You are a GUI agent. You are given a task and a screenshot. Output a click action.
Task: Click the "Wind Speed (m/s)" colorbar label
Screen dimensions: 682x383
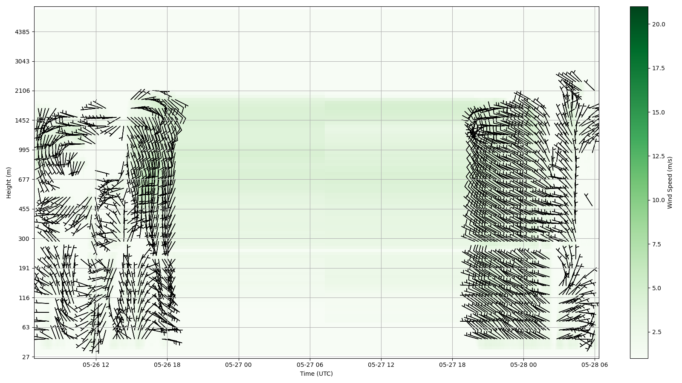[x=670, y=182]
